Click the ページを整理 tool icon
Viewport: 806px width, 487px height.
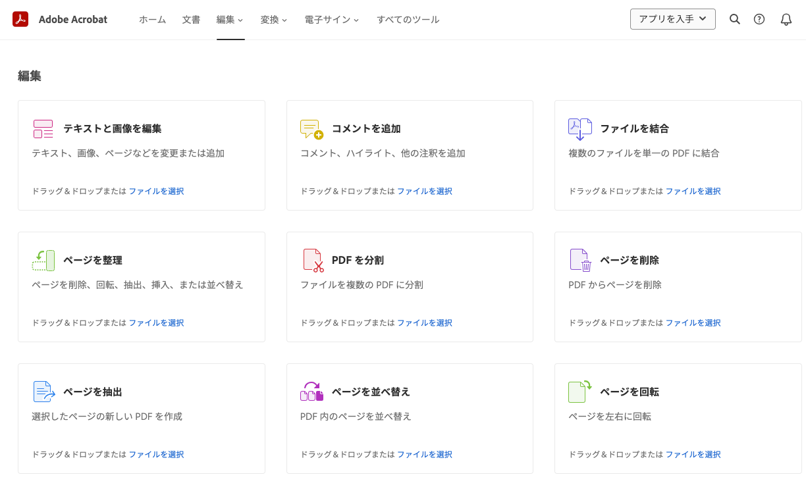(43, 260)
